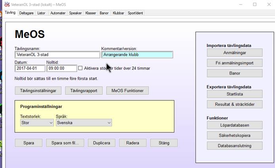The image size is (275, 168).
Task: Click the large MeOS heading
Action: 30,34
